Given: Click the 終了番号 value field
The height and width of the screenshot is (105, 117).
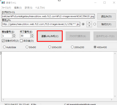Looking at the screenshot, I should 25,36.
